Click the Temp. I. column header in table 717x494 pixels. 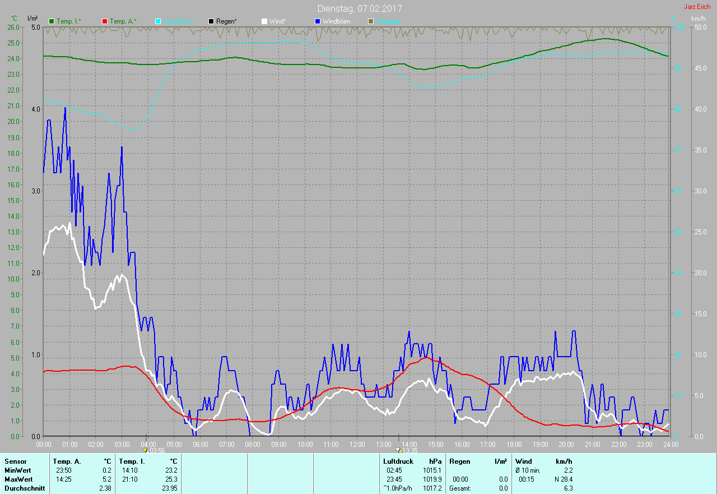coord(132,461)
